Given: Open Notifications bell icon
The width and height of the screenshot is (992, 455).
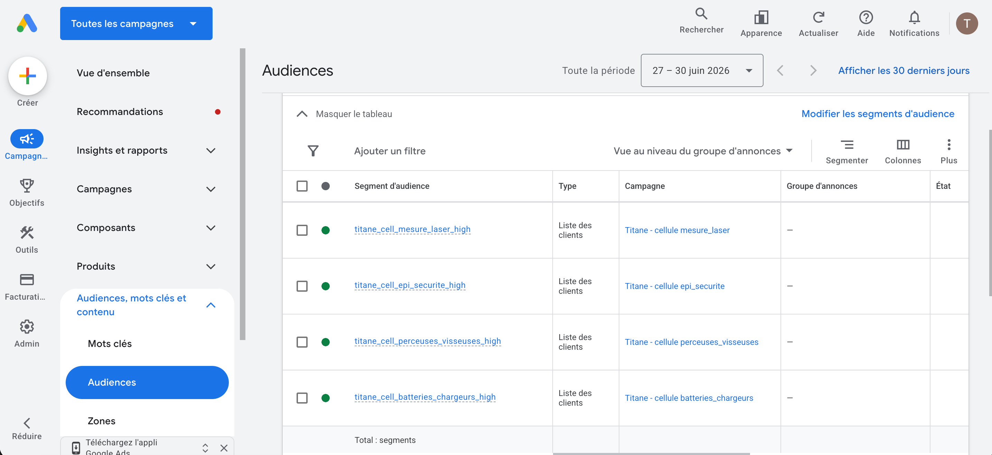Looking at the screenshot, I should pyautogui.click(x=914, y=17).
